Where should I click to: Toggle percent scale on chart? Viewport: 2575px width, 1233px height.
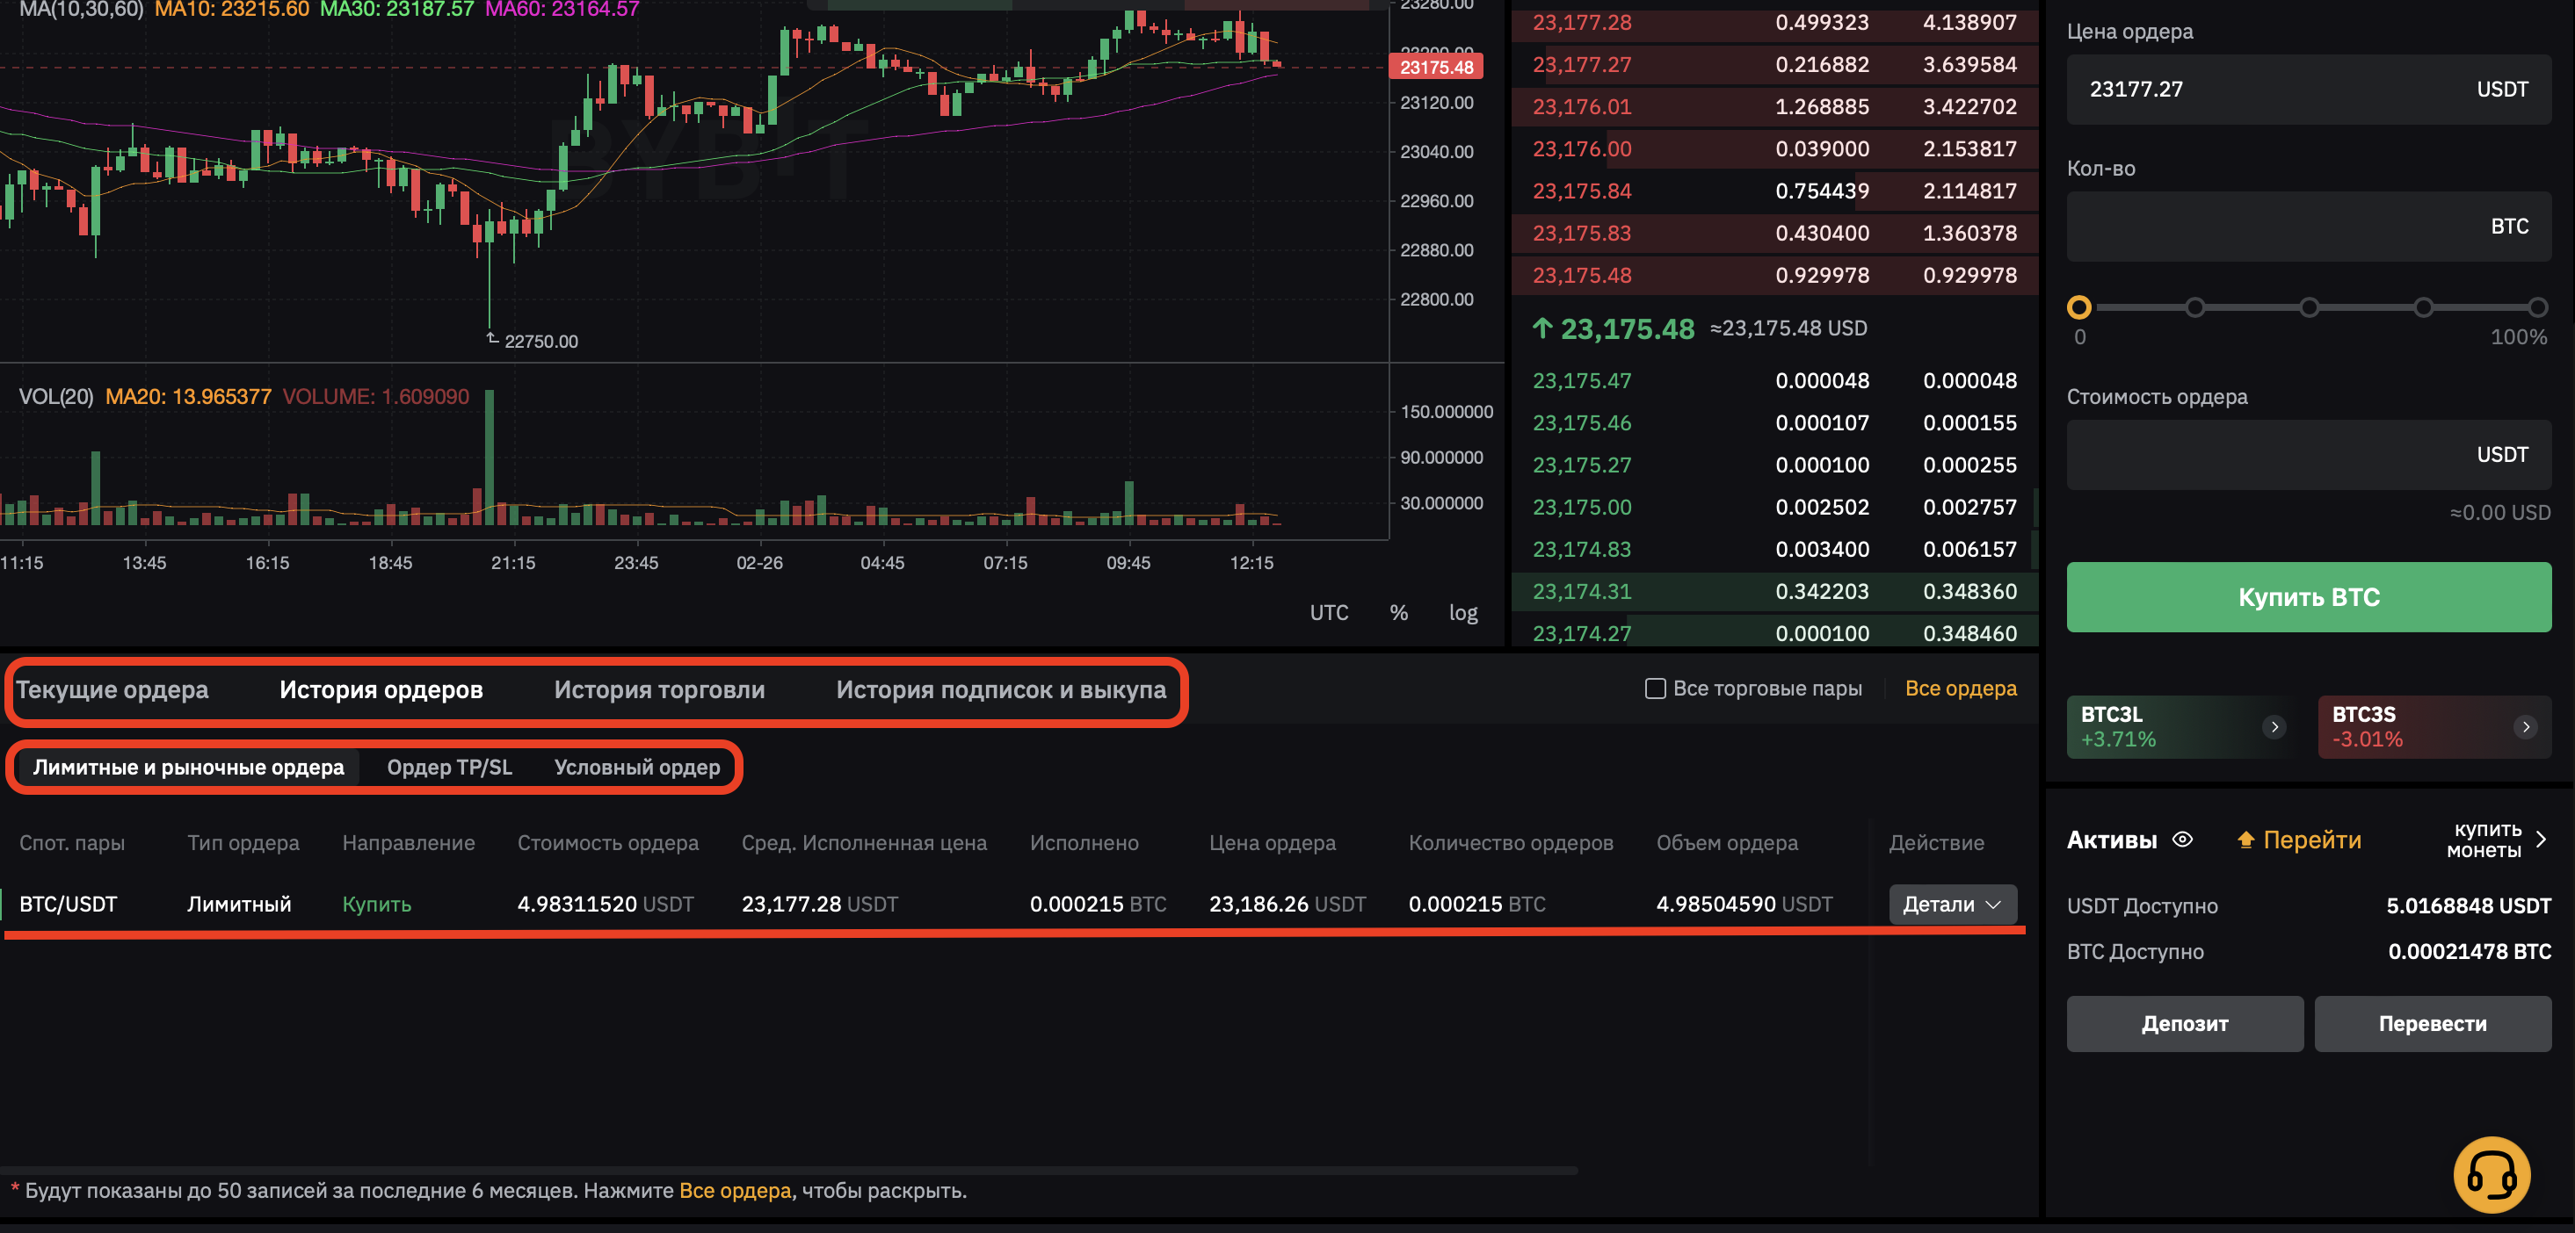[1398, 612]
